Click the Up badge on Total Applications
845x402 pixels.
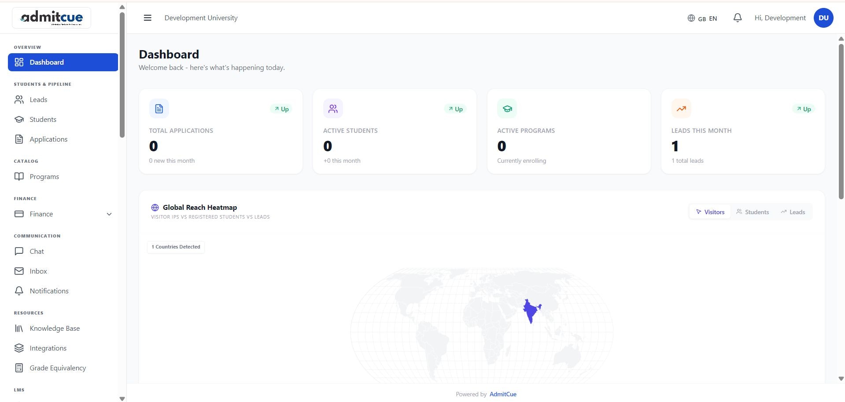coord(281,109)
